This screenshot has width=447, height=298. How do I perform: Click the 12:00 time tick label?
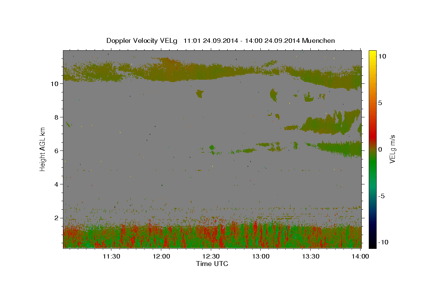coord(162,256)
